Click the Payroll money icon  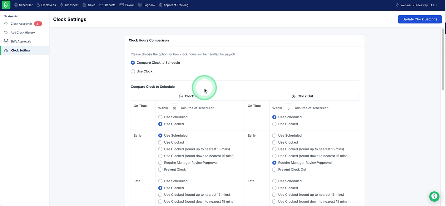click(x=121, y=5)
